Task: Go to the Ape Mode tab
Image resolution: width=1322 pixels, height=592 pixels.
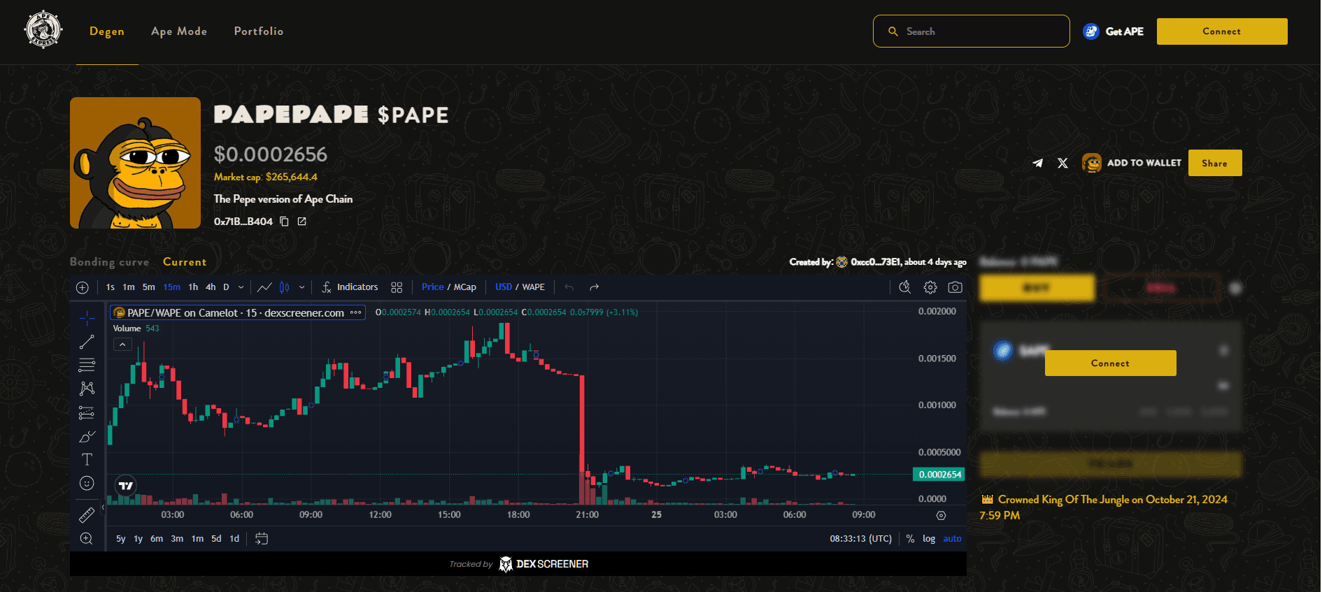Action: tap(179, 31)
